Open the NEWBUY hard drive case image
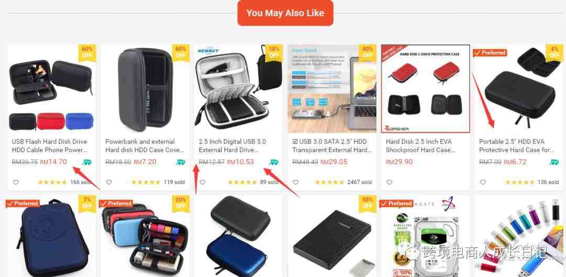The height and width of the screenshot is (277, 566). tap(238, 89)
